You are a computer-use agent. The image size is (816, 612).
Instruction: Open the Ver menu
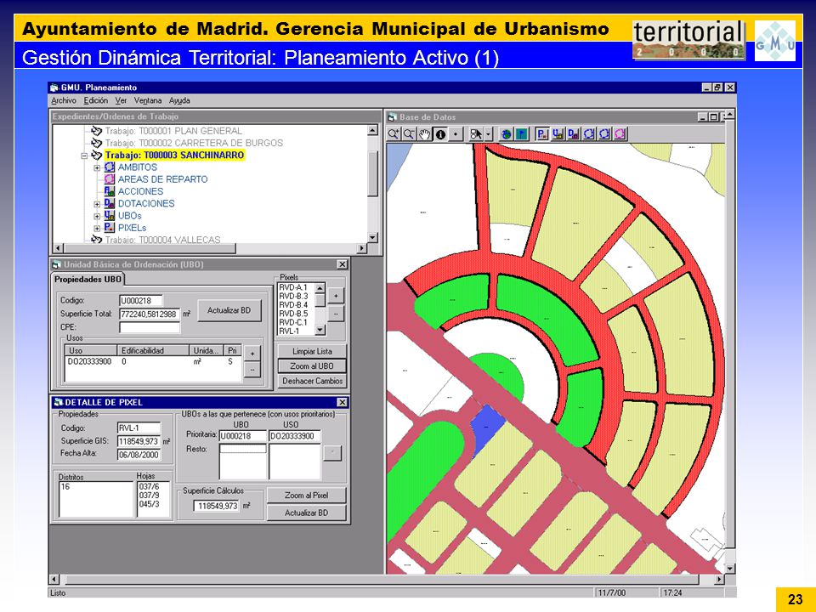click(x=121, y=100)
